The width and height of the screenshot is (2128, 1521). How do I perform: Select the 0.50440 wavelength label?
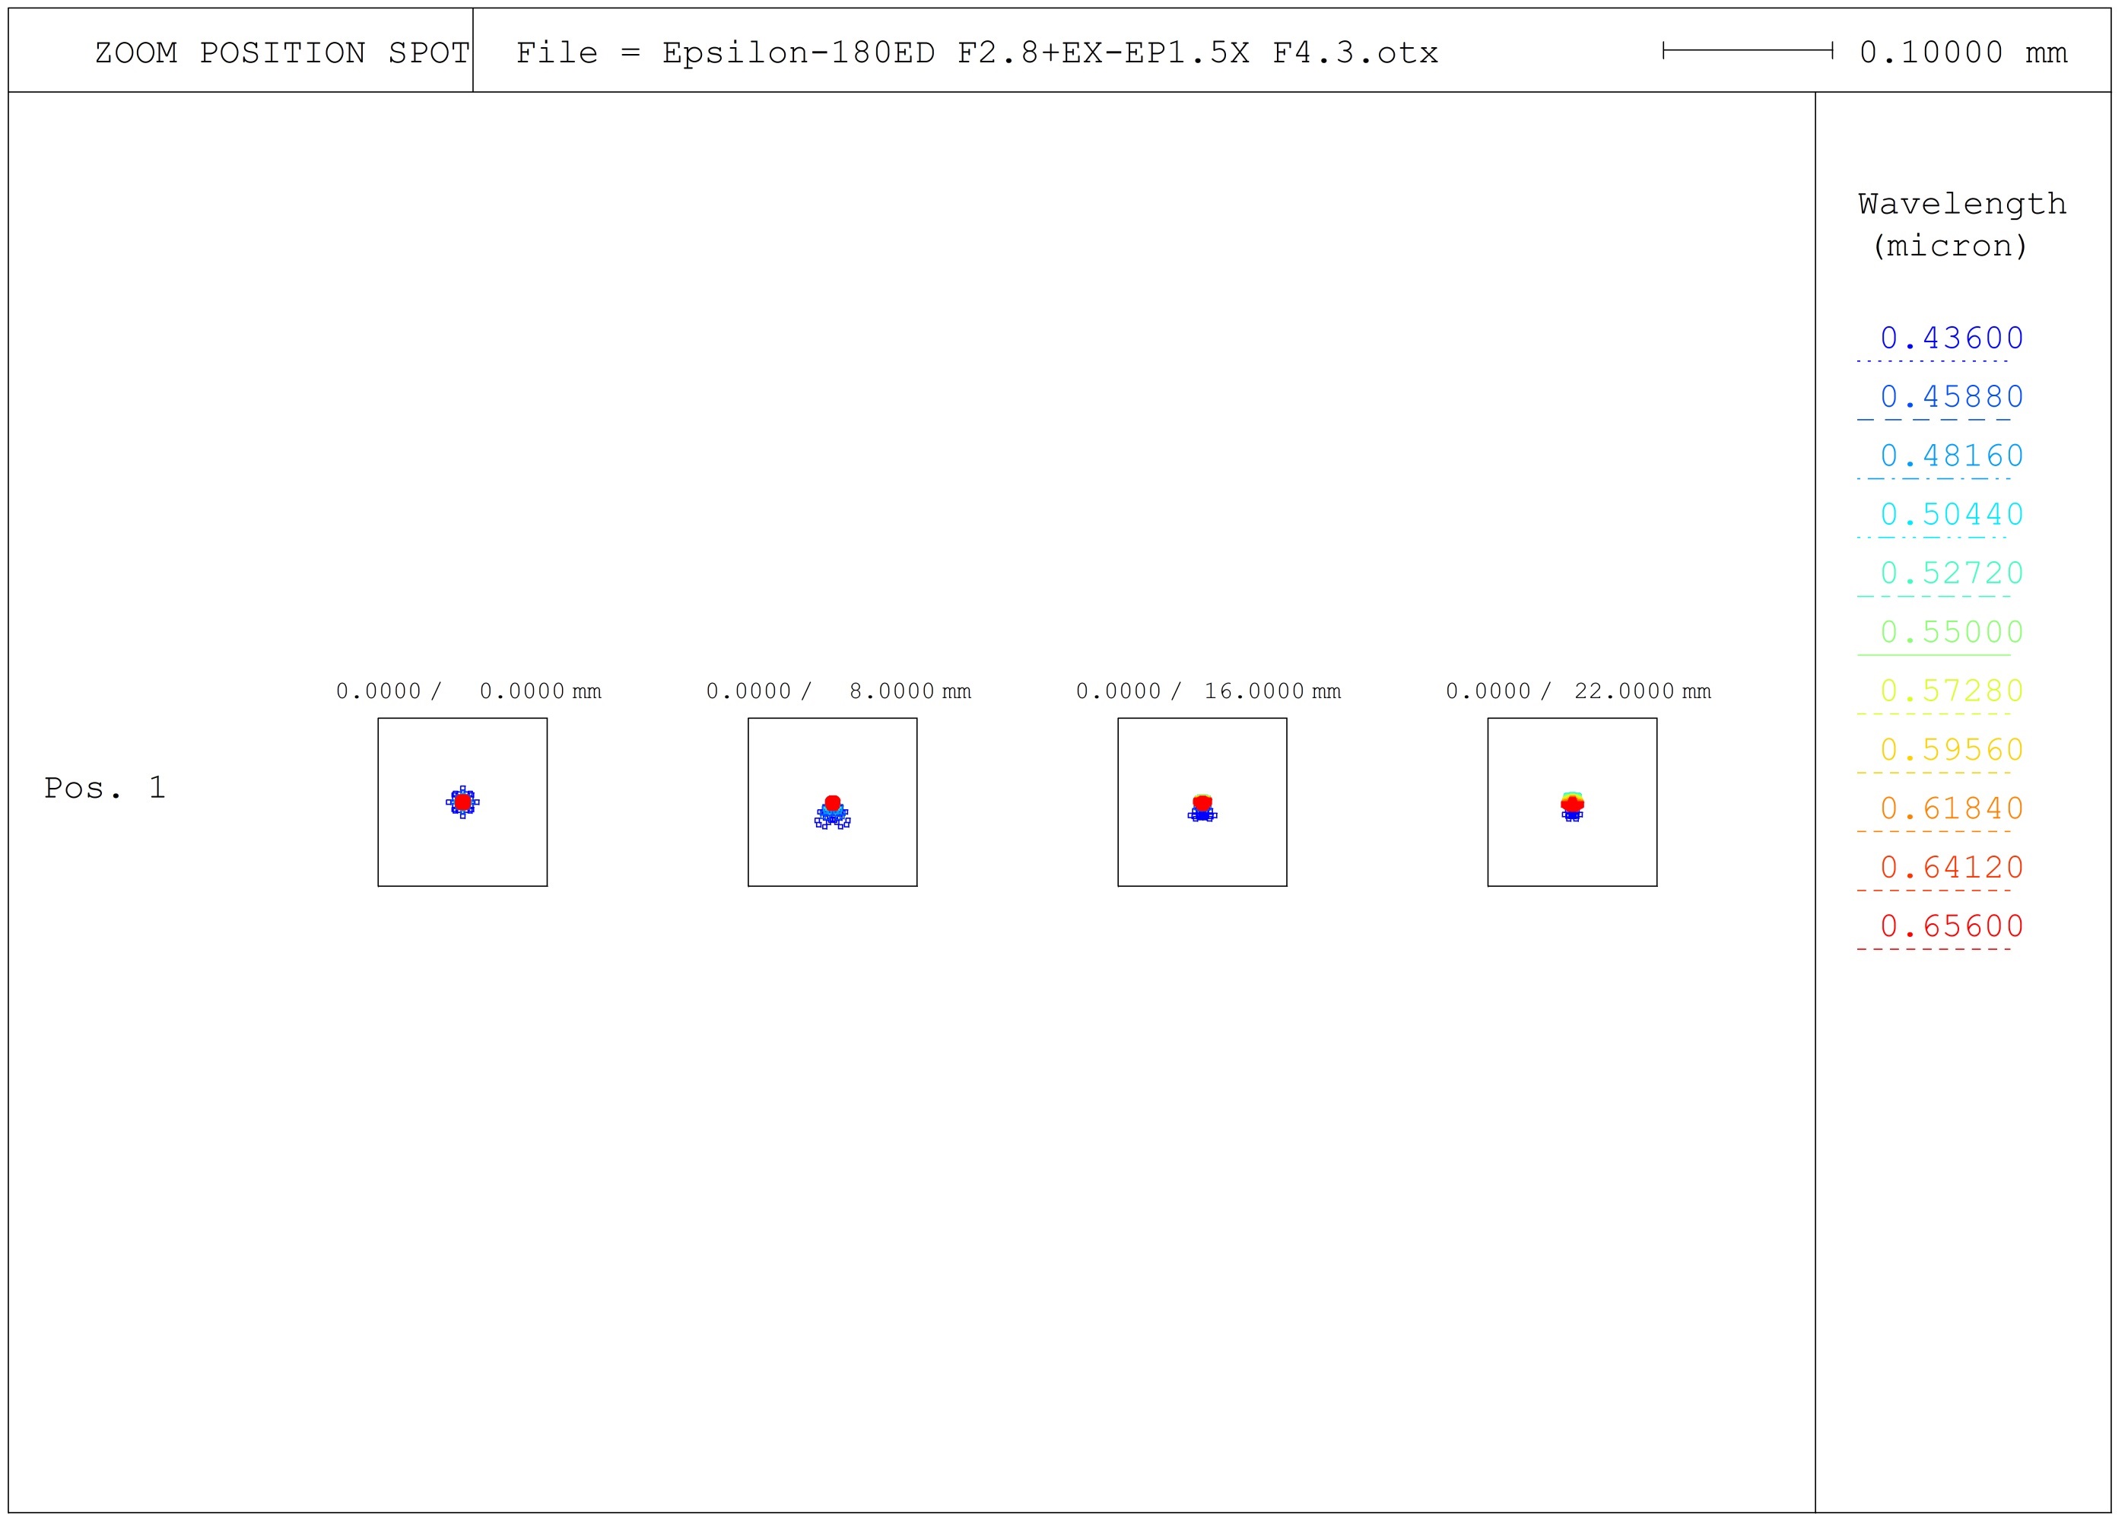tap(1951, 515)
